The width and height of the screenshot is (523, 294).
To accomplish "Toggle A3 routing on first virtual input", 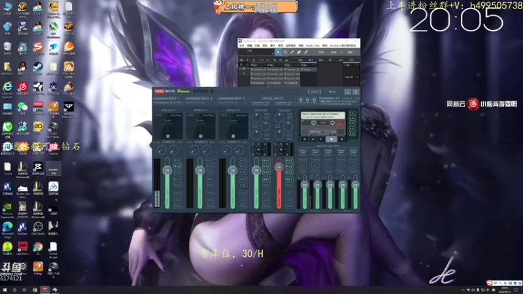I will [266, 172].
